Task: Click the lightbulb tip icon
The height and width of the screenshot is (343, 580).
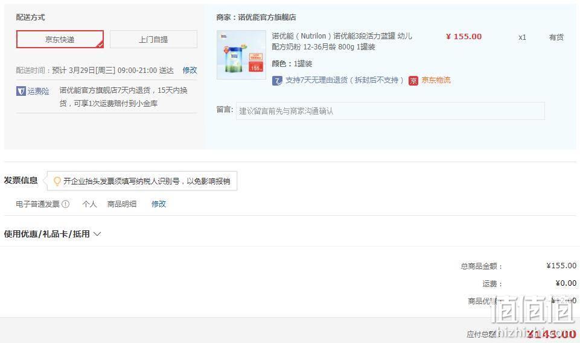Action: [x=57, y=181]
